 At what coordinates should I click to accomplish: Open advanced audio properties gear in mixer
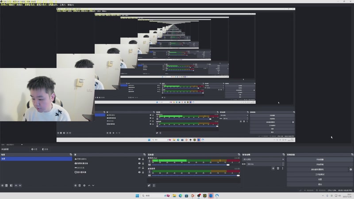coord(149,185)
